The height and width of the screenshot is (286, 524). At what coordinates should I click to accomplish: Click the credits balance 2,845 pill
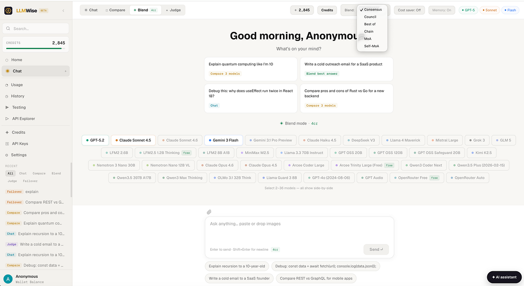(302, 10)
